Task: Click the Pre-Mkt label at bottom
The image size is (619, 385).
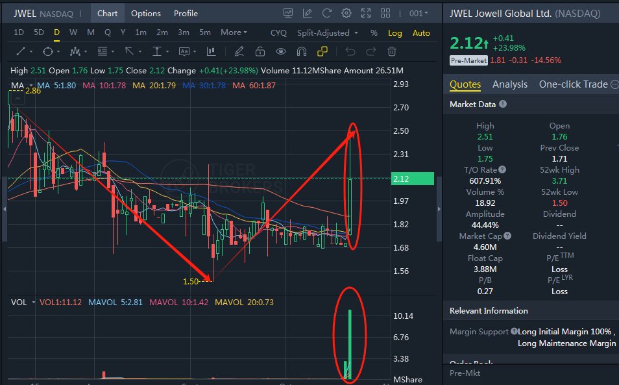Action: pyautogui.click(x=465, y=373)
